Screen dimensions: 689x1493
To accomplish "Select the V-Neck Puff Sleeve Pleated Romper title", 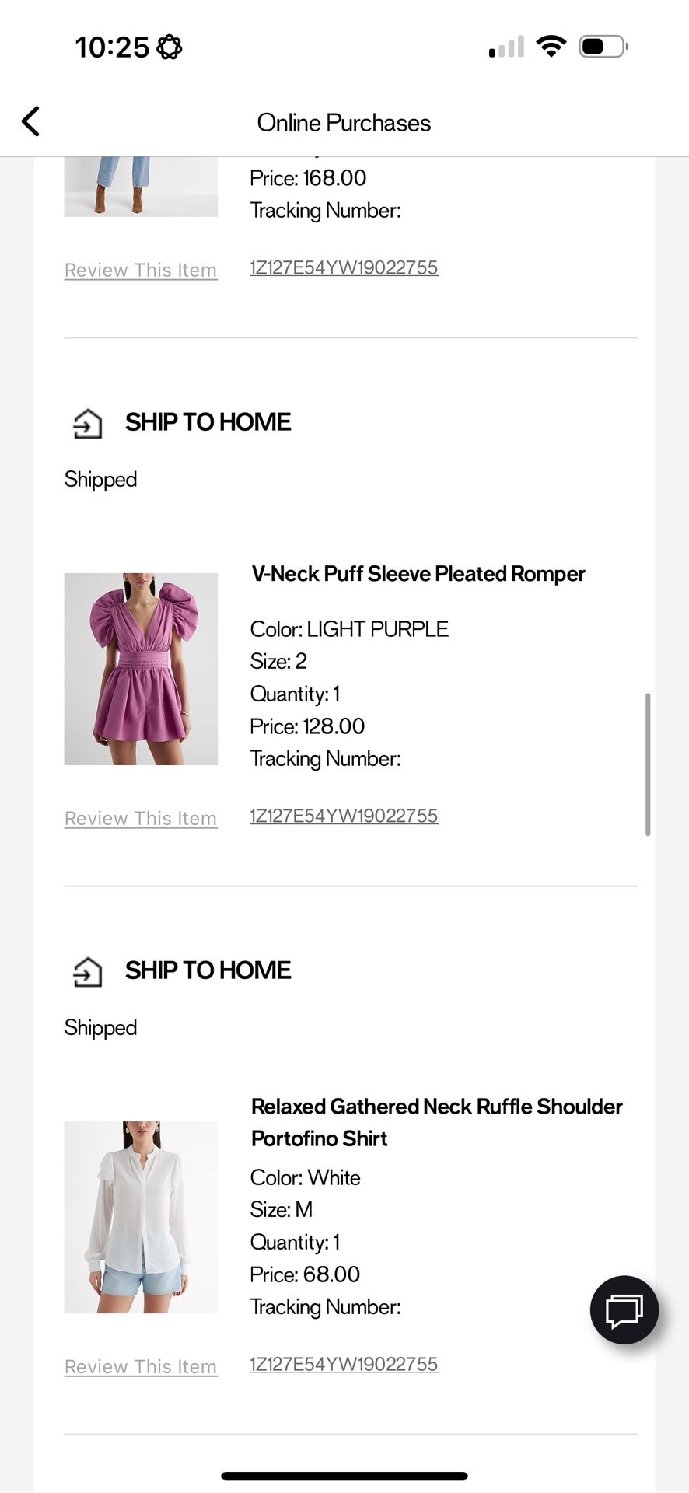I will click(418, 574).
